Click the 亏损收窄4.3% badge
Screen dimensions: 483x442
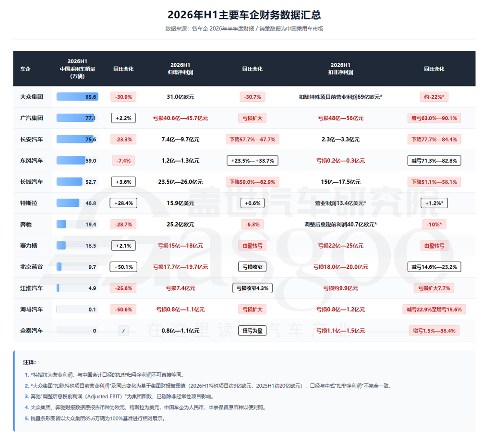tap(252, 288)
